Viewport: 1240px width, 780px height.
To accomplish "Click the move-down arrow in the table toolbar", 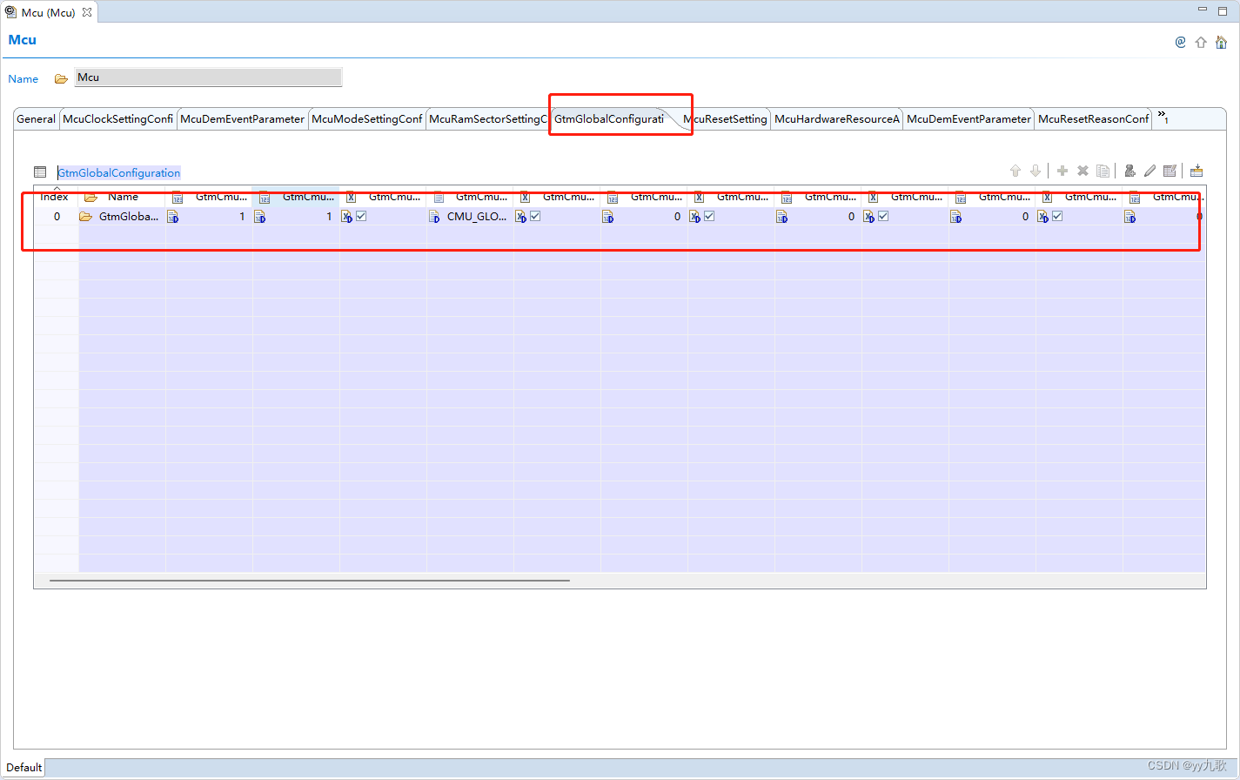I will coord(1036,171).
